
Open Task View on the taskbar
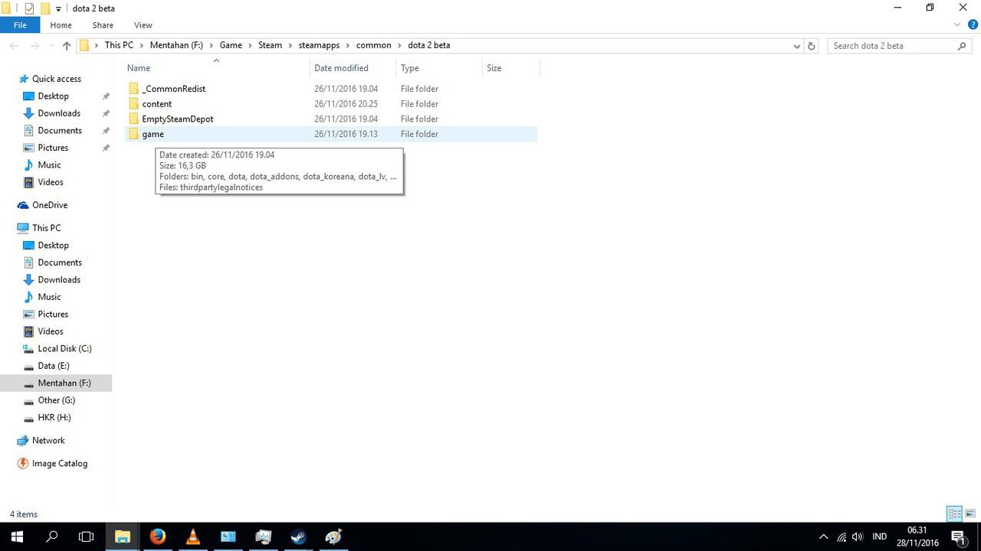pos(87,536)
